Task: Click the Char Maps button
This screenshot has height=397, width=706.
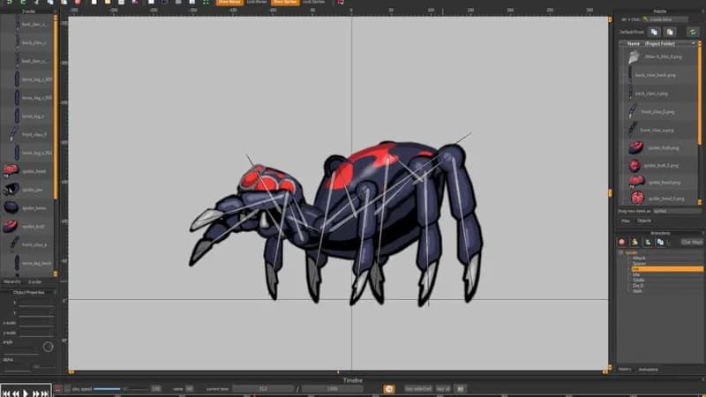Action: (692, 242)
